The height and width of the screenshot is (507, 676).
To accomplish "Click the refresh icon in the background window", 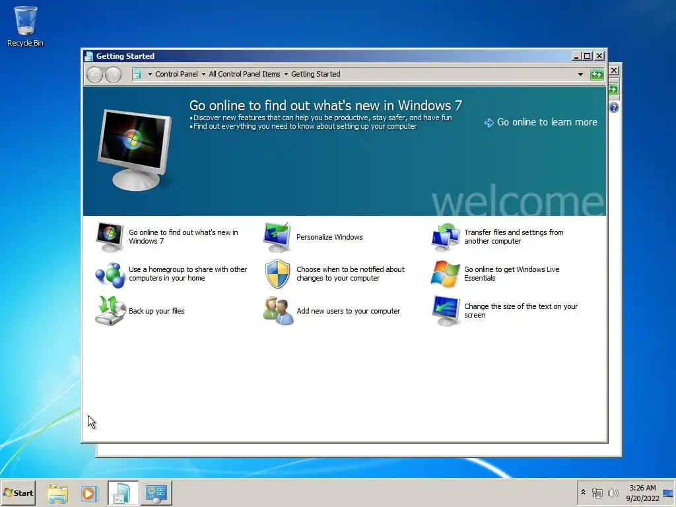I will (x=613, y=90).
